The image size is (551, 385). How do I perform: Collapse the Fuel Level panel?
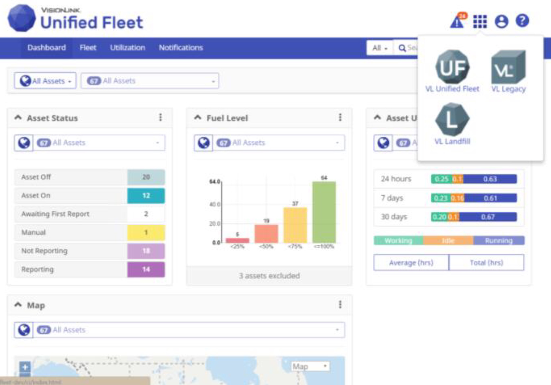[x=198, y=117]
